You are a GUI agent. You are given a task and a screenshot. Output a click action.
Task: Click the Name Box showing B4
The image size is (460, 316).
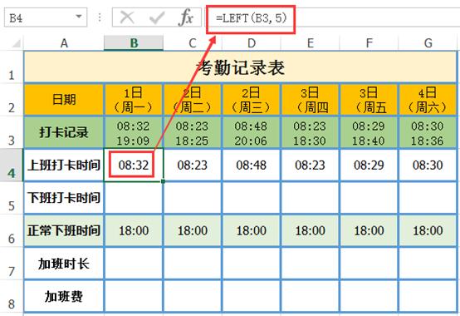46,17
